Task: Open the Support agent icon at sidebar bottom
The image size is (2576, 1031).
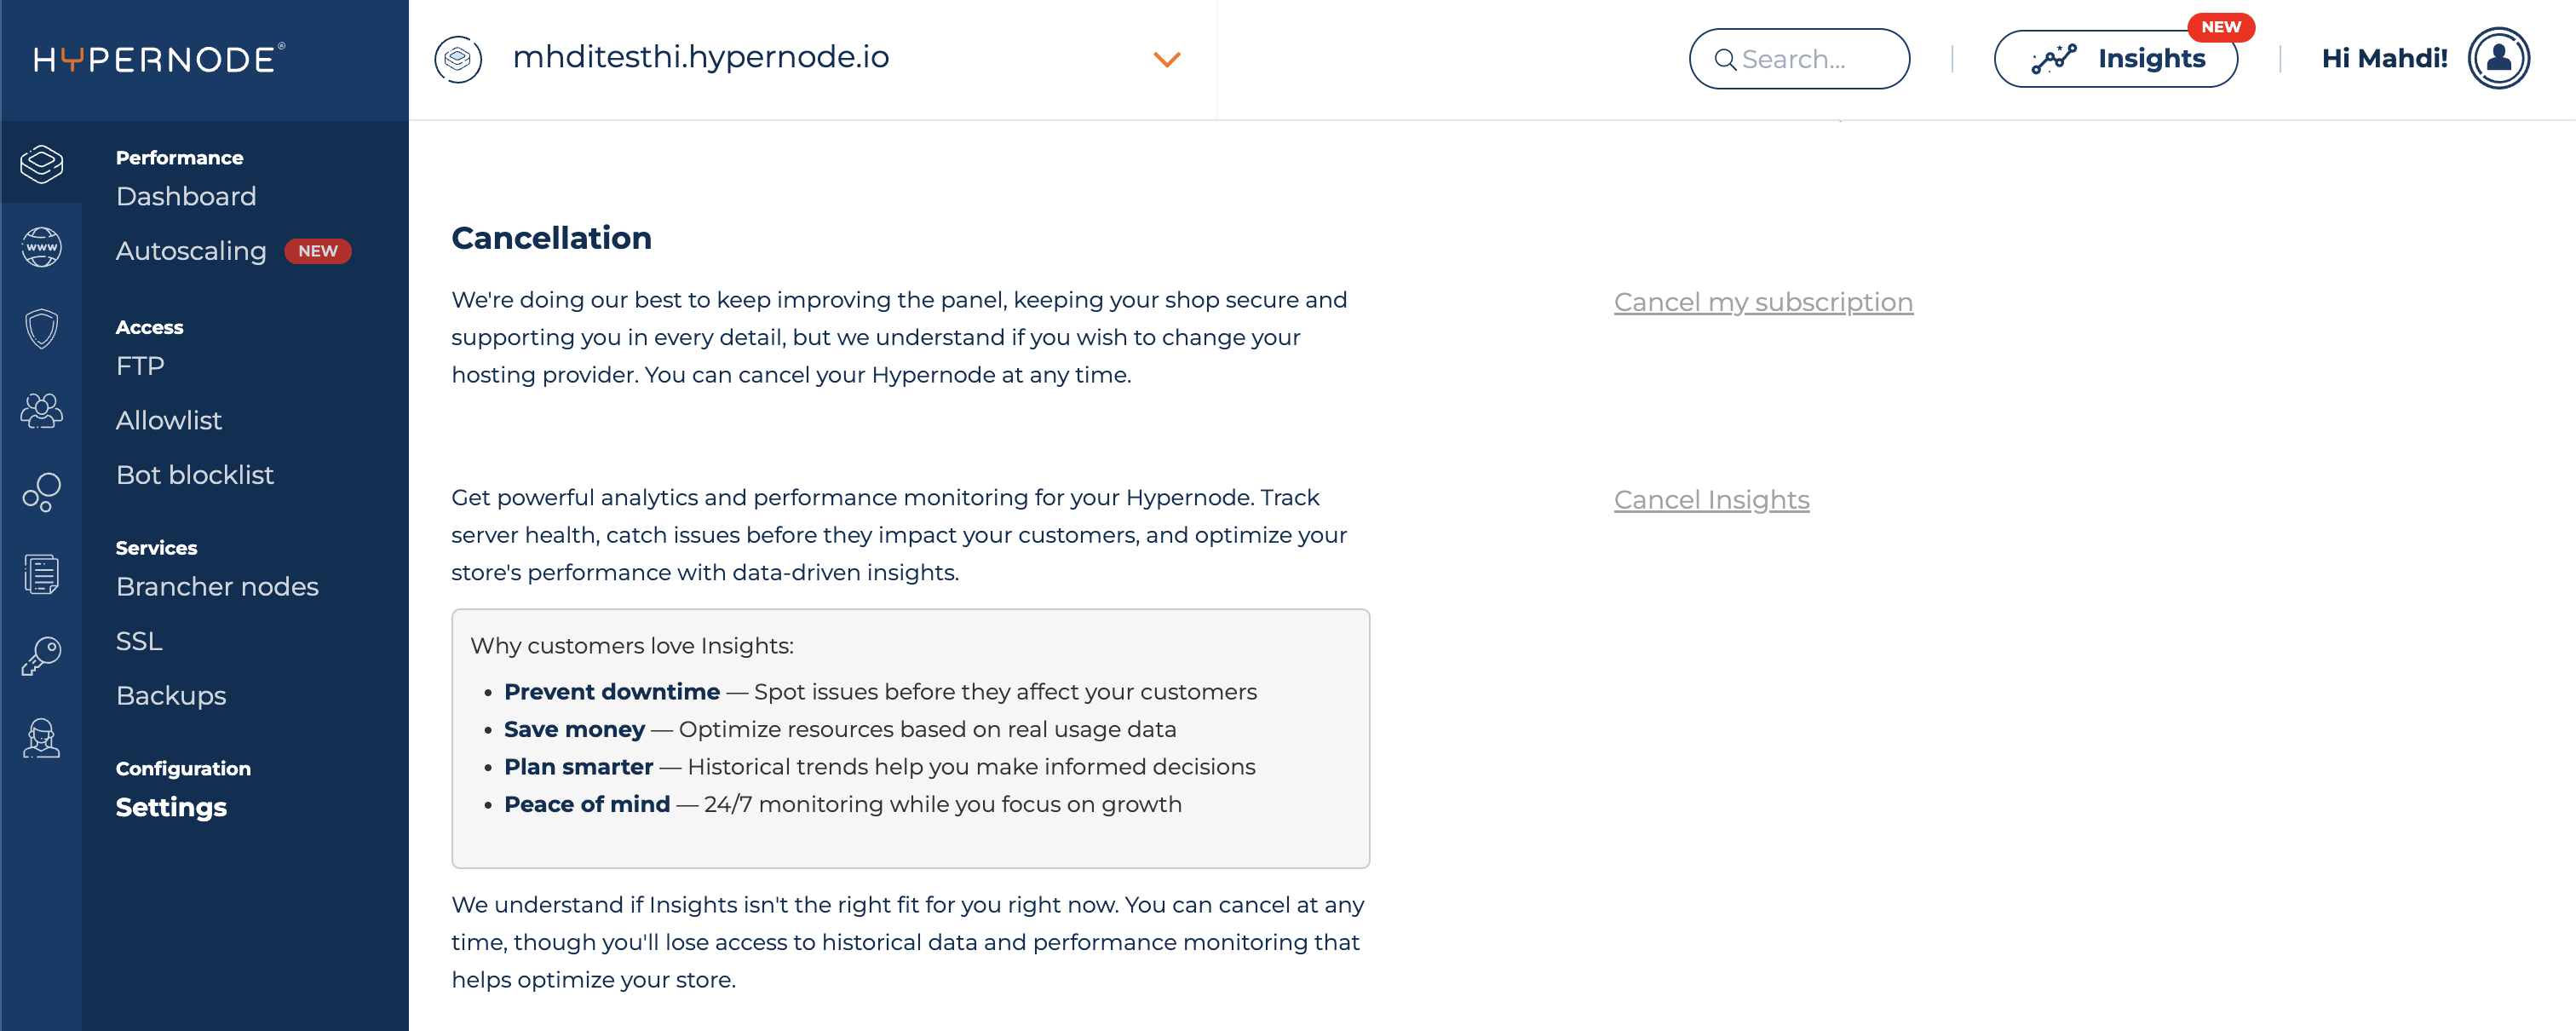Action: 41,738
